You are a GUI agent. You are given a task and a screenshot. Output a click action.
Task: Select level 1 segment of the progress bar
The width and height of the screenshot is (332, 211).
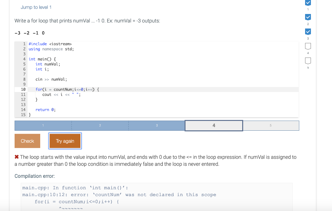tap(43, 125)
